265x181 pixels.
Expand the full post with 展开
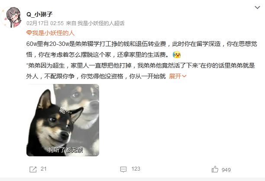point(175,76)
